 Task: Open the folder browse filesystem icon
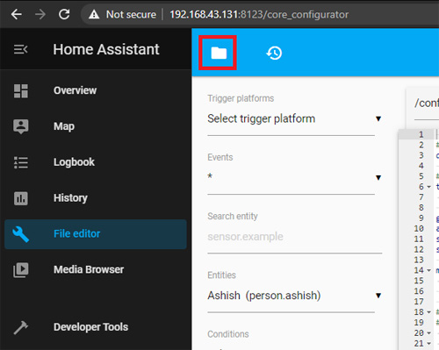[x=219, y=53]
